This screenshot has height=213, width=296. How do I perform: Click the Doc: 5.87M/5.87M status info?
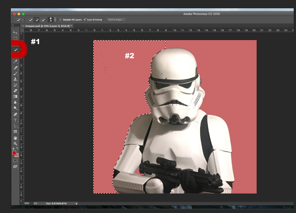[x=56, y=203]
